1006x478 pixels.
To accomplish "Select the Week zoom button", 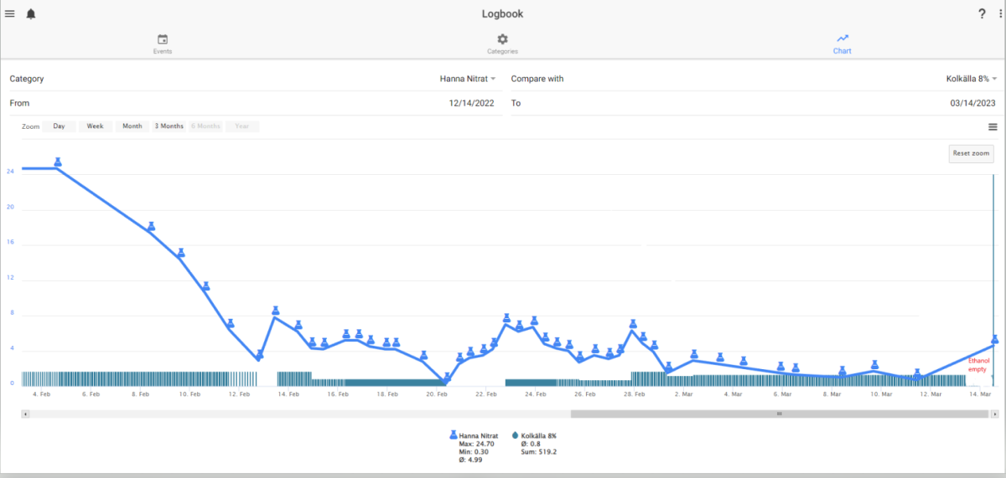I will click(95, 126).
